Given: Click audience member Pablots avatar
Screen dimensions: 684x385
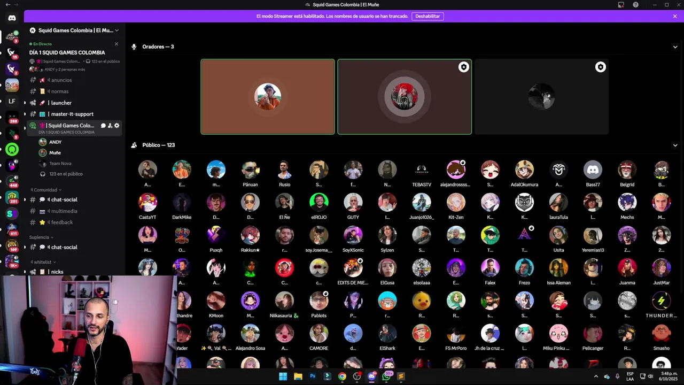Looking at the screenshot, I should pyautogui.click(x=319, y=301).
